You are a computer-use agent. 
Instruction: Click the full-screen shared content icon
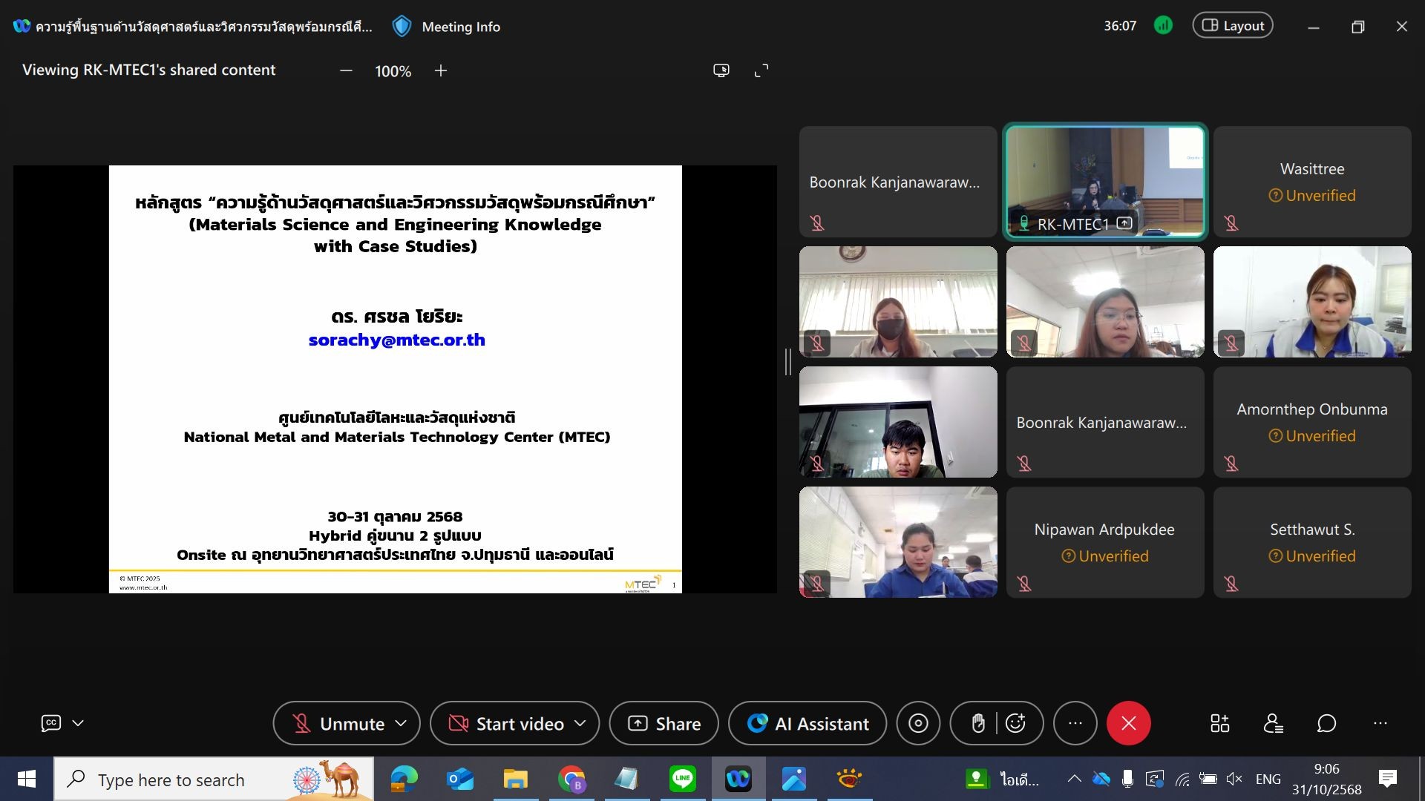click(761, 70)
